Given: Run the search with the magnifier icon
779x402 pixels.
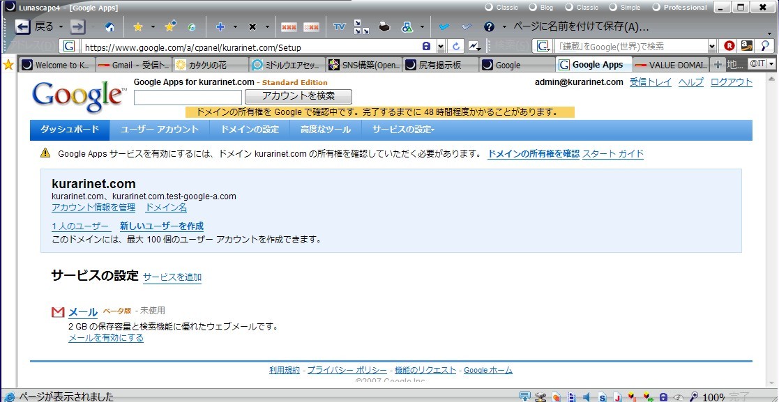Looking at the screenshot, I should coord(765,46).
